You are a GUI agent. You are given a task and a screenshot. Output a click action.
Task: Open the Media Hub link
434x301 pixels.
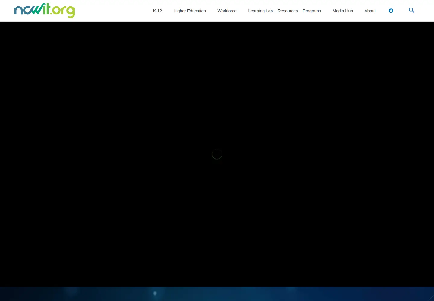point(343,11)
